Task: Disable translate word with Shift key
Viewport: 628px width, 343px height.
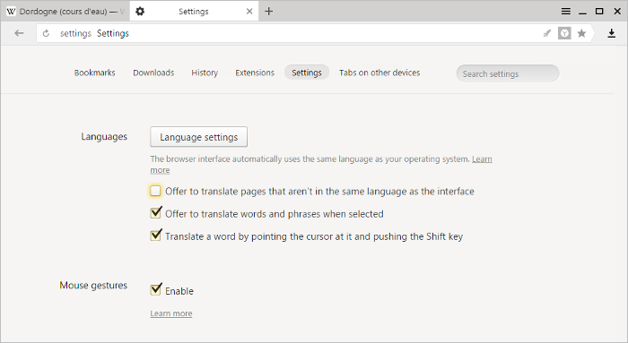Action: [x=156, y=236]
